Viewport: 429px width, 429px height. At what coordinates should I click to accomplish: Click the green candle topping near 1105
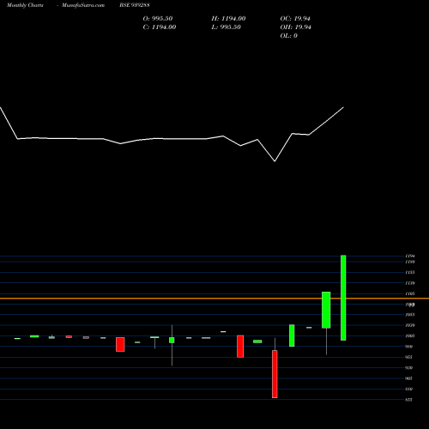tap(326, 310)
